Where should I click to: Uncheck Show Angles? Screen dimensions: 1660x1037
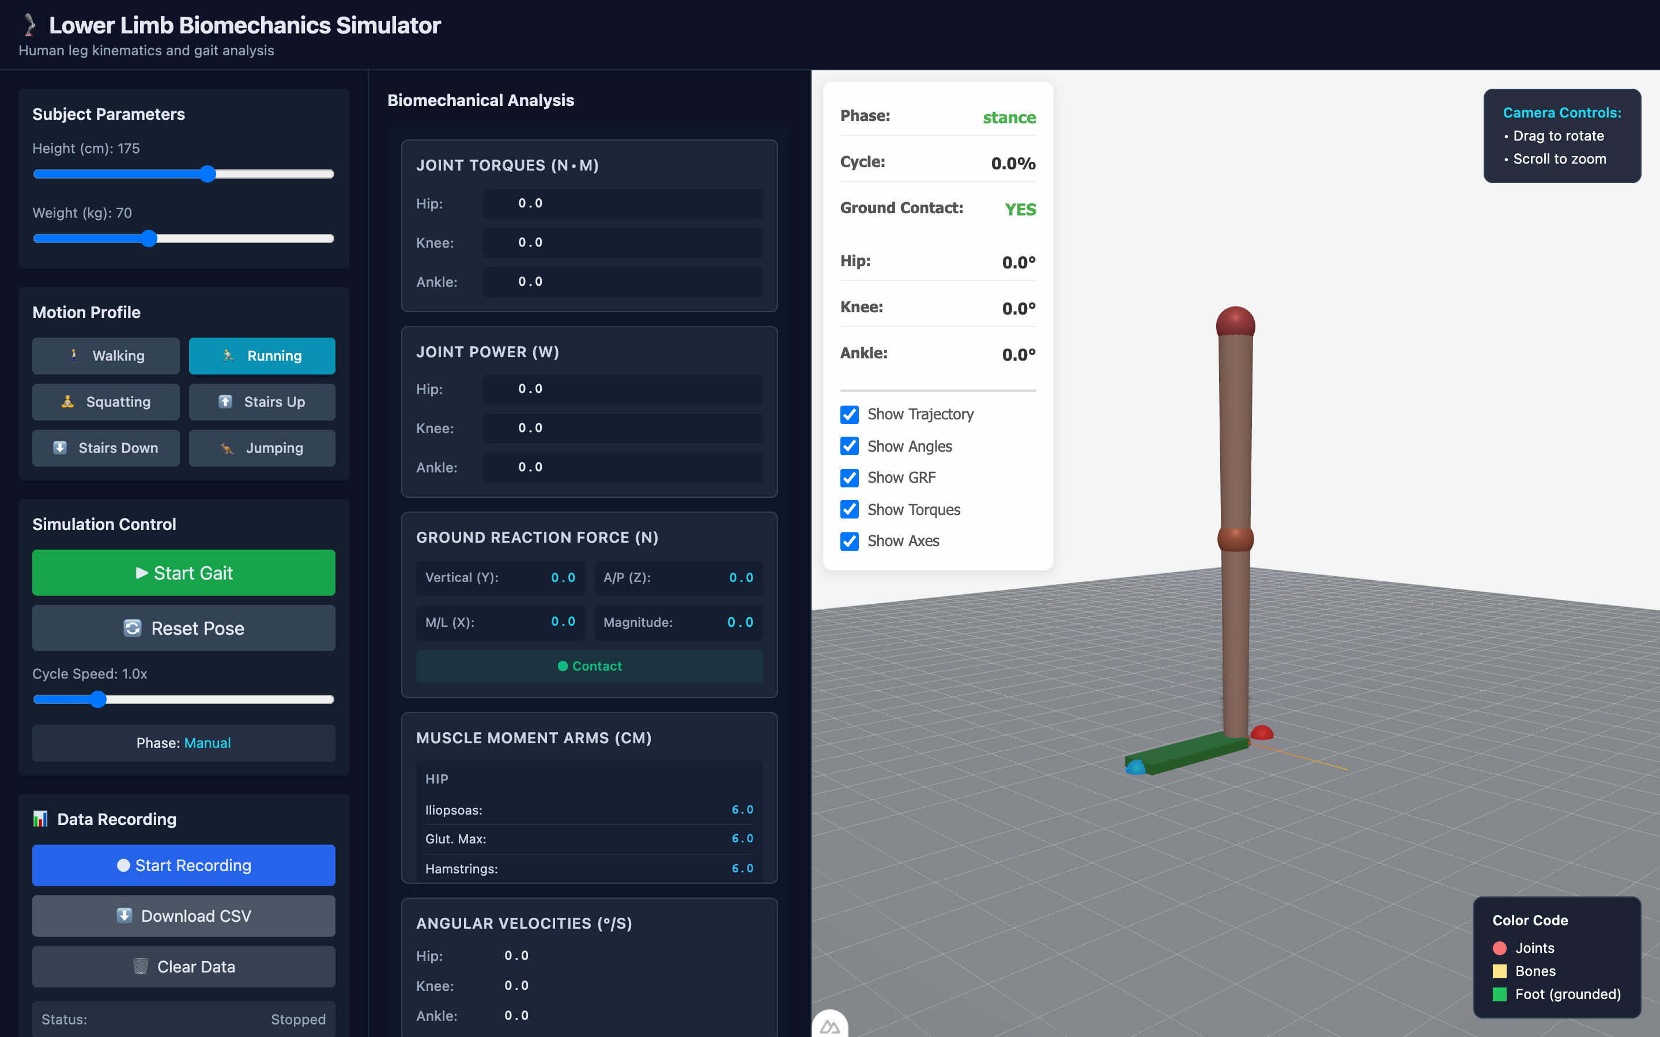pos(849,446)
